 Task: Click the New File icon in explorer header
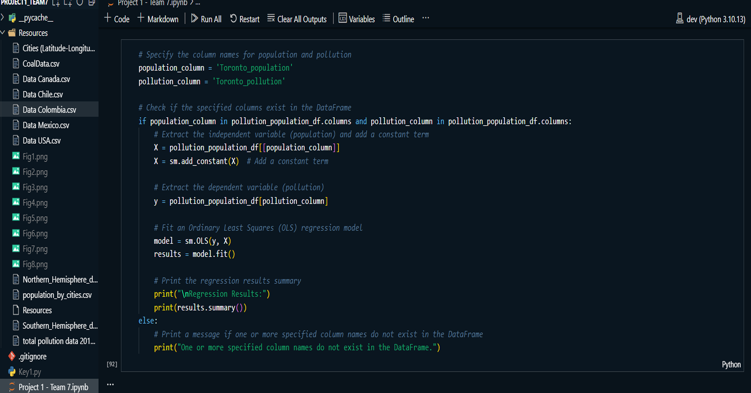pos(56,3)
